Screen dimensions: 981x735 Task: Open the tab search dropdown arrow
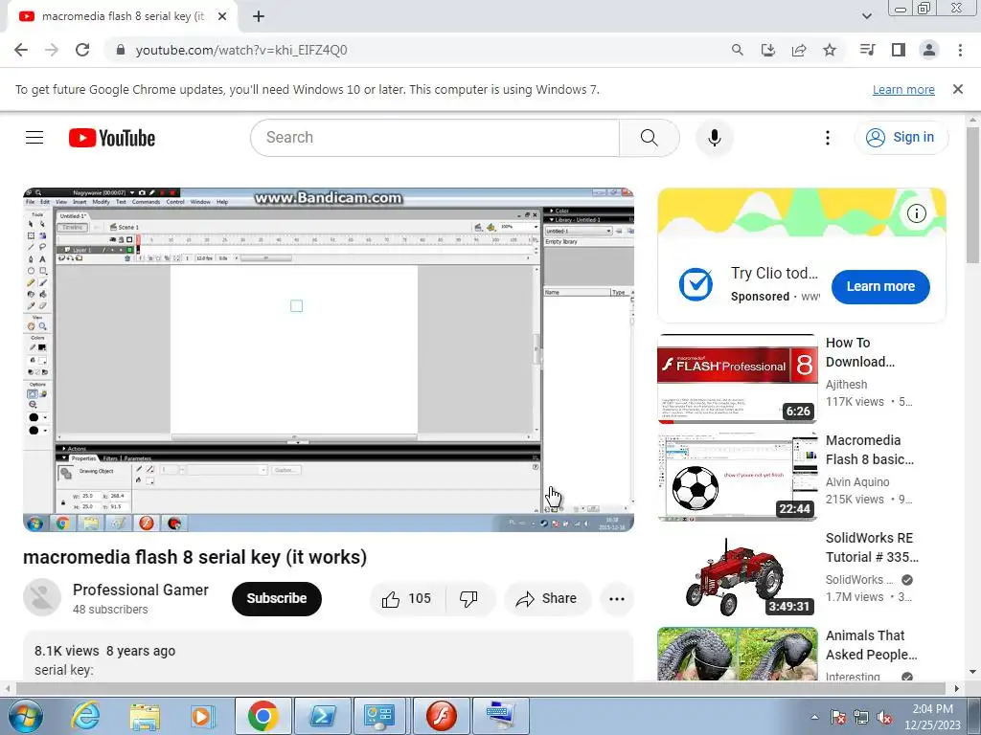(x=866, y=16)
